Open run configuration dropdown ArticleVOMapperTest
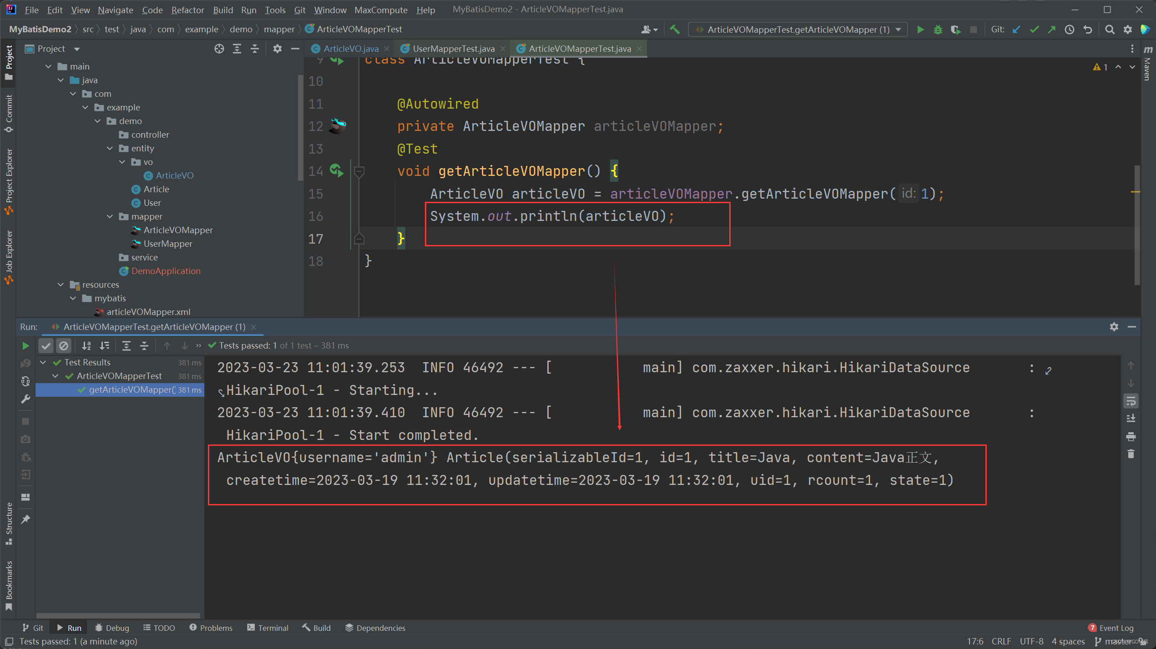Viewport: 1156px width, 649px height. coord(798,30)
